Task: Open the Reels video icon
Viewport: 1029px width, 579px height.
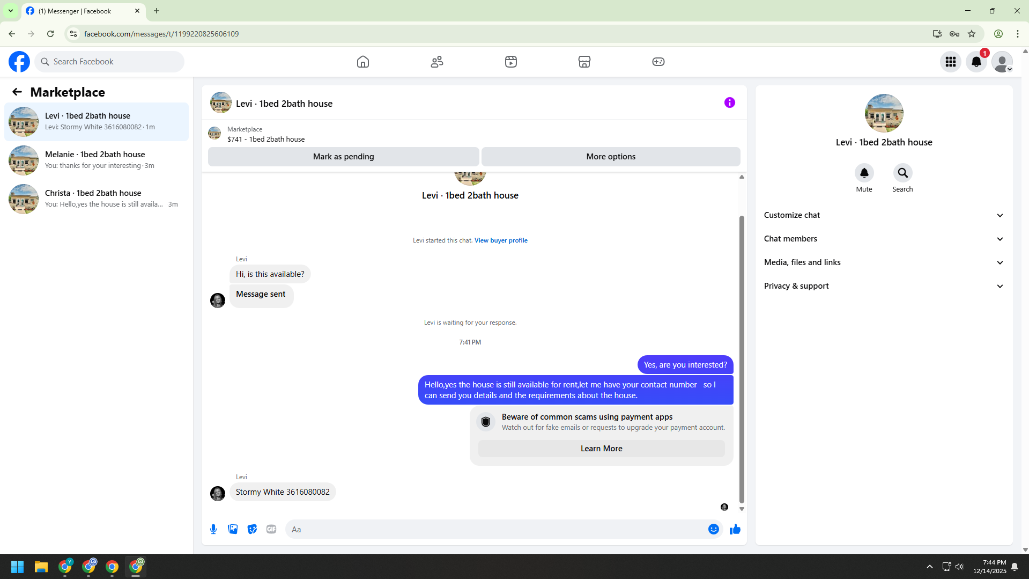Action: click(x=511, y=62)
